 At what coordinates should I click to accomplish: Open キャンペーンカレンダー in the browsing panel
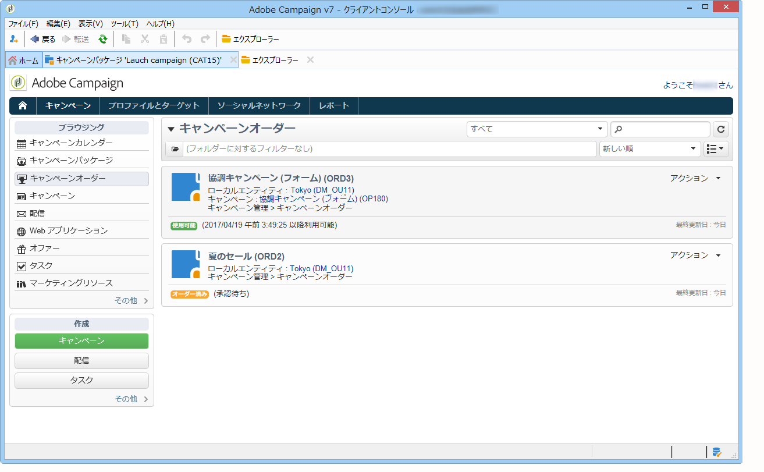pos(81,143)
